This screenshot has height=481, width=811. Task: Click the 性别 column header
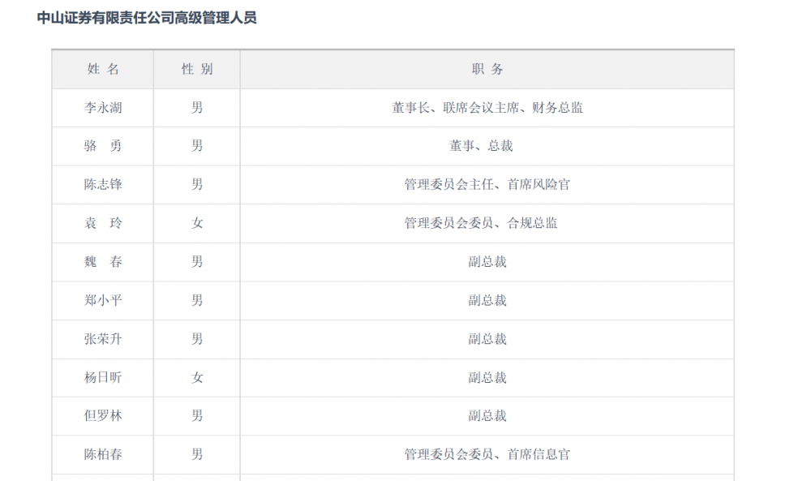pos(197,69)
